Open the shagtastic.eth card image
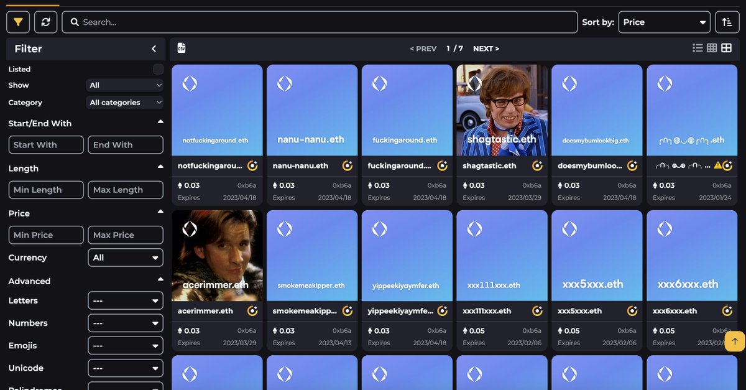The height and width of the screenshot is (390, 746). 502,110
